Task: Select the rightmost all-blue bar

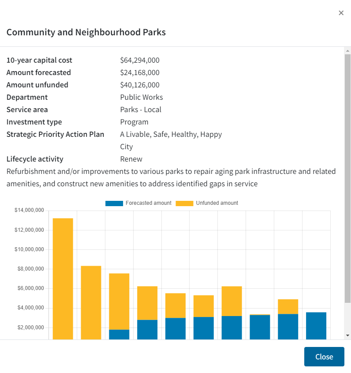Action: pos(316,326)
